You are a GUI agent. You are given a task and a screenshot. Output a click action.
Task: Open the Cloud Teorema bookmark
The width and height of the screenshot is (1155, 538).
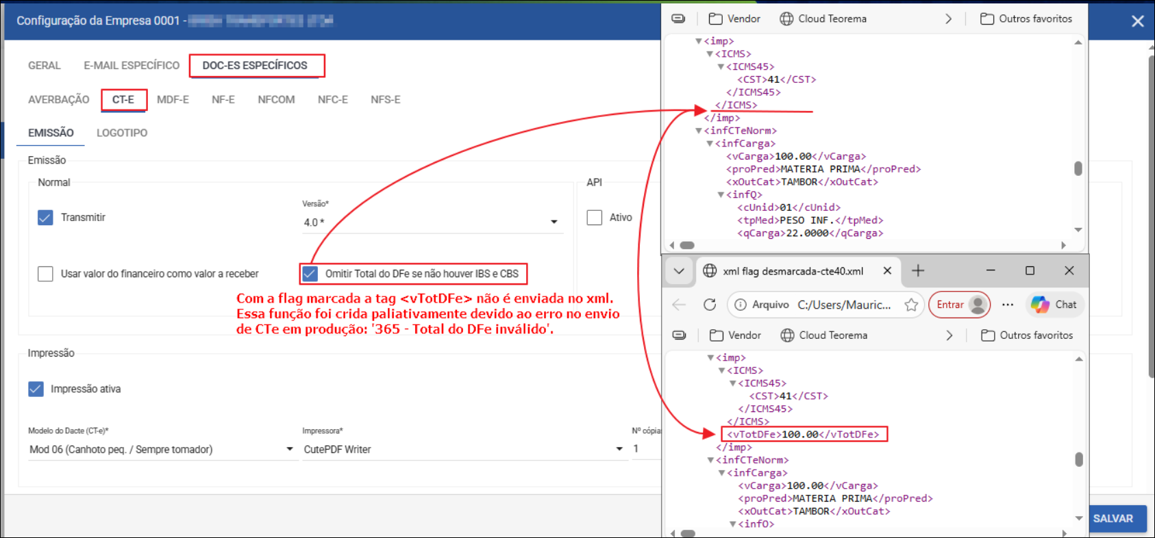coord(824,335)
